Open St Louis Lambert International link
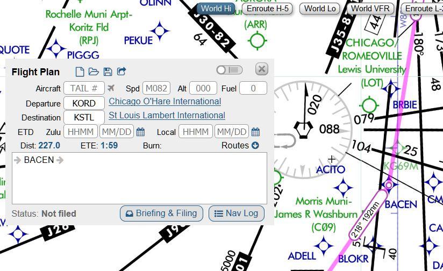The width and height of the screenshot is (443, 271). tap(167, 115)
